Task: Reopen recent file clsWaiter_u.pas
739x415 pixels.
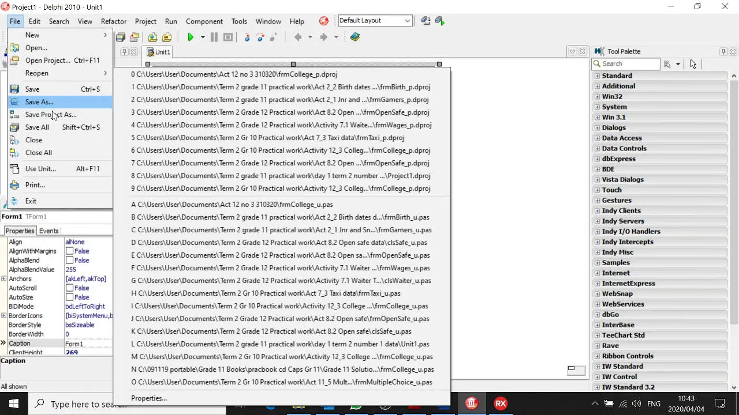Action: [282, 281]
